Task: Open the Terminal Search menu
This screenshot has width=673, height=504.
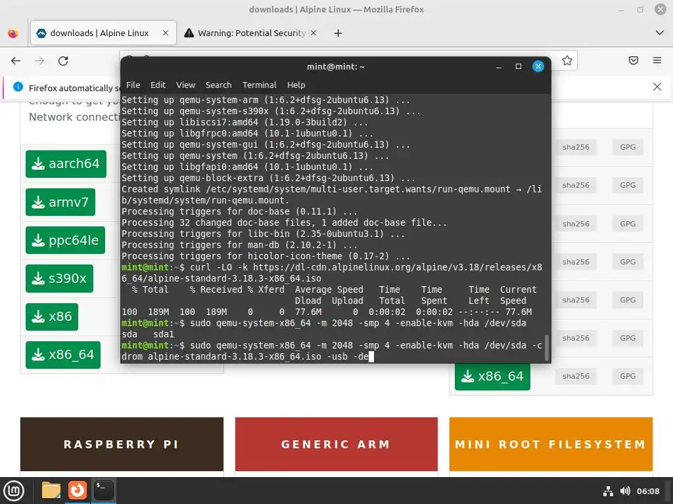Action: tap(218, 85)
